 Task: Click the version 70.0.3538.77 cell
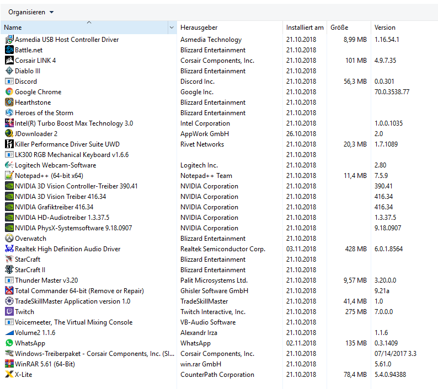[x=392, y=92]
